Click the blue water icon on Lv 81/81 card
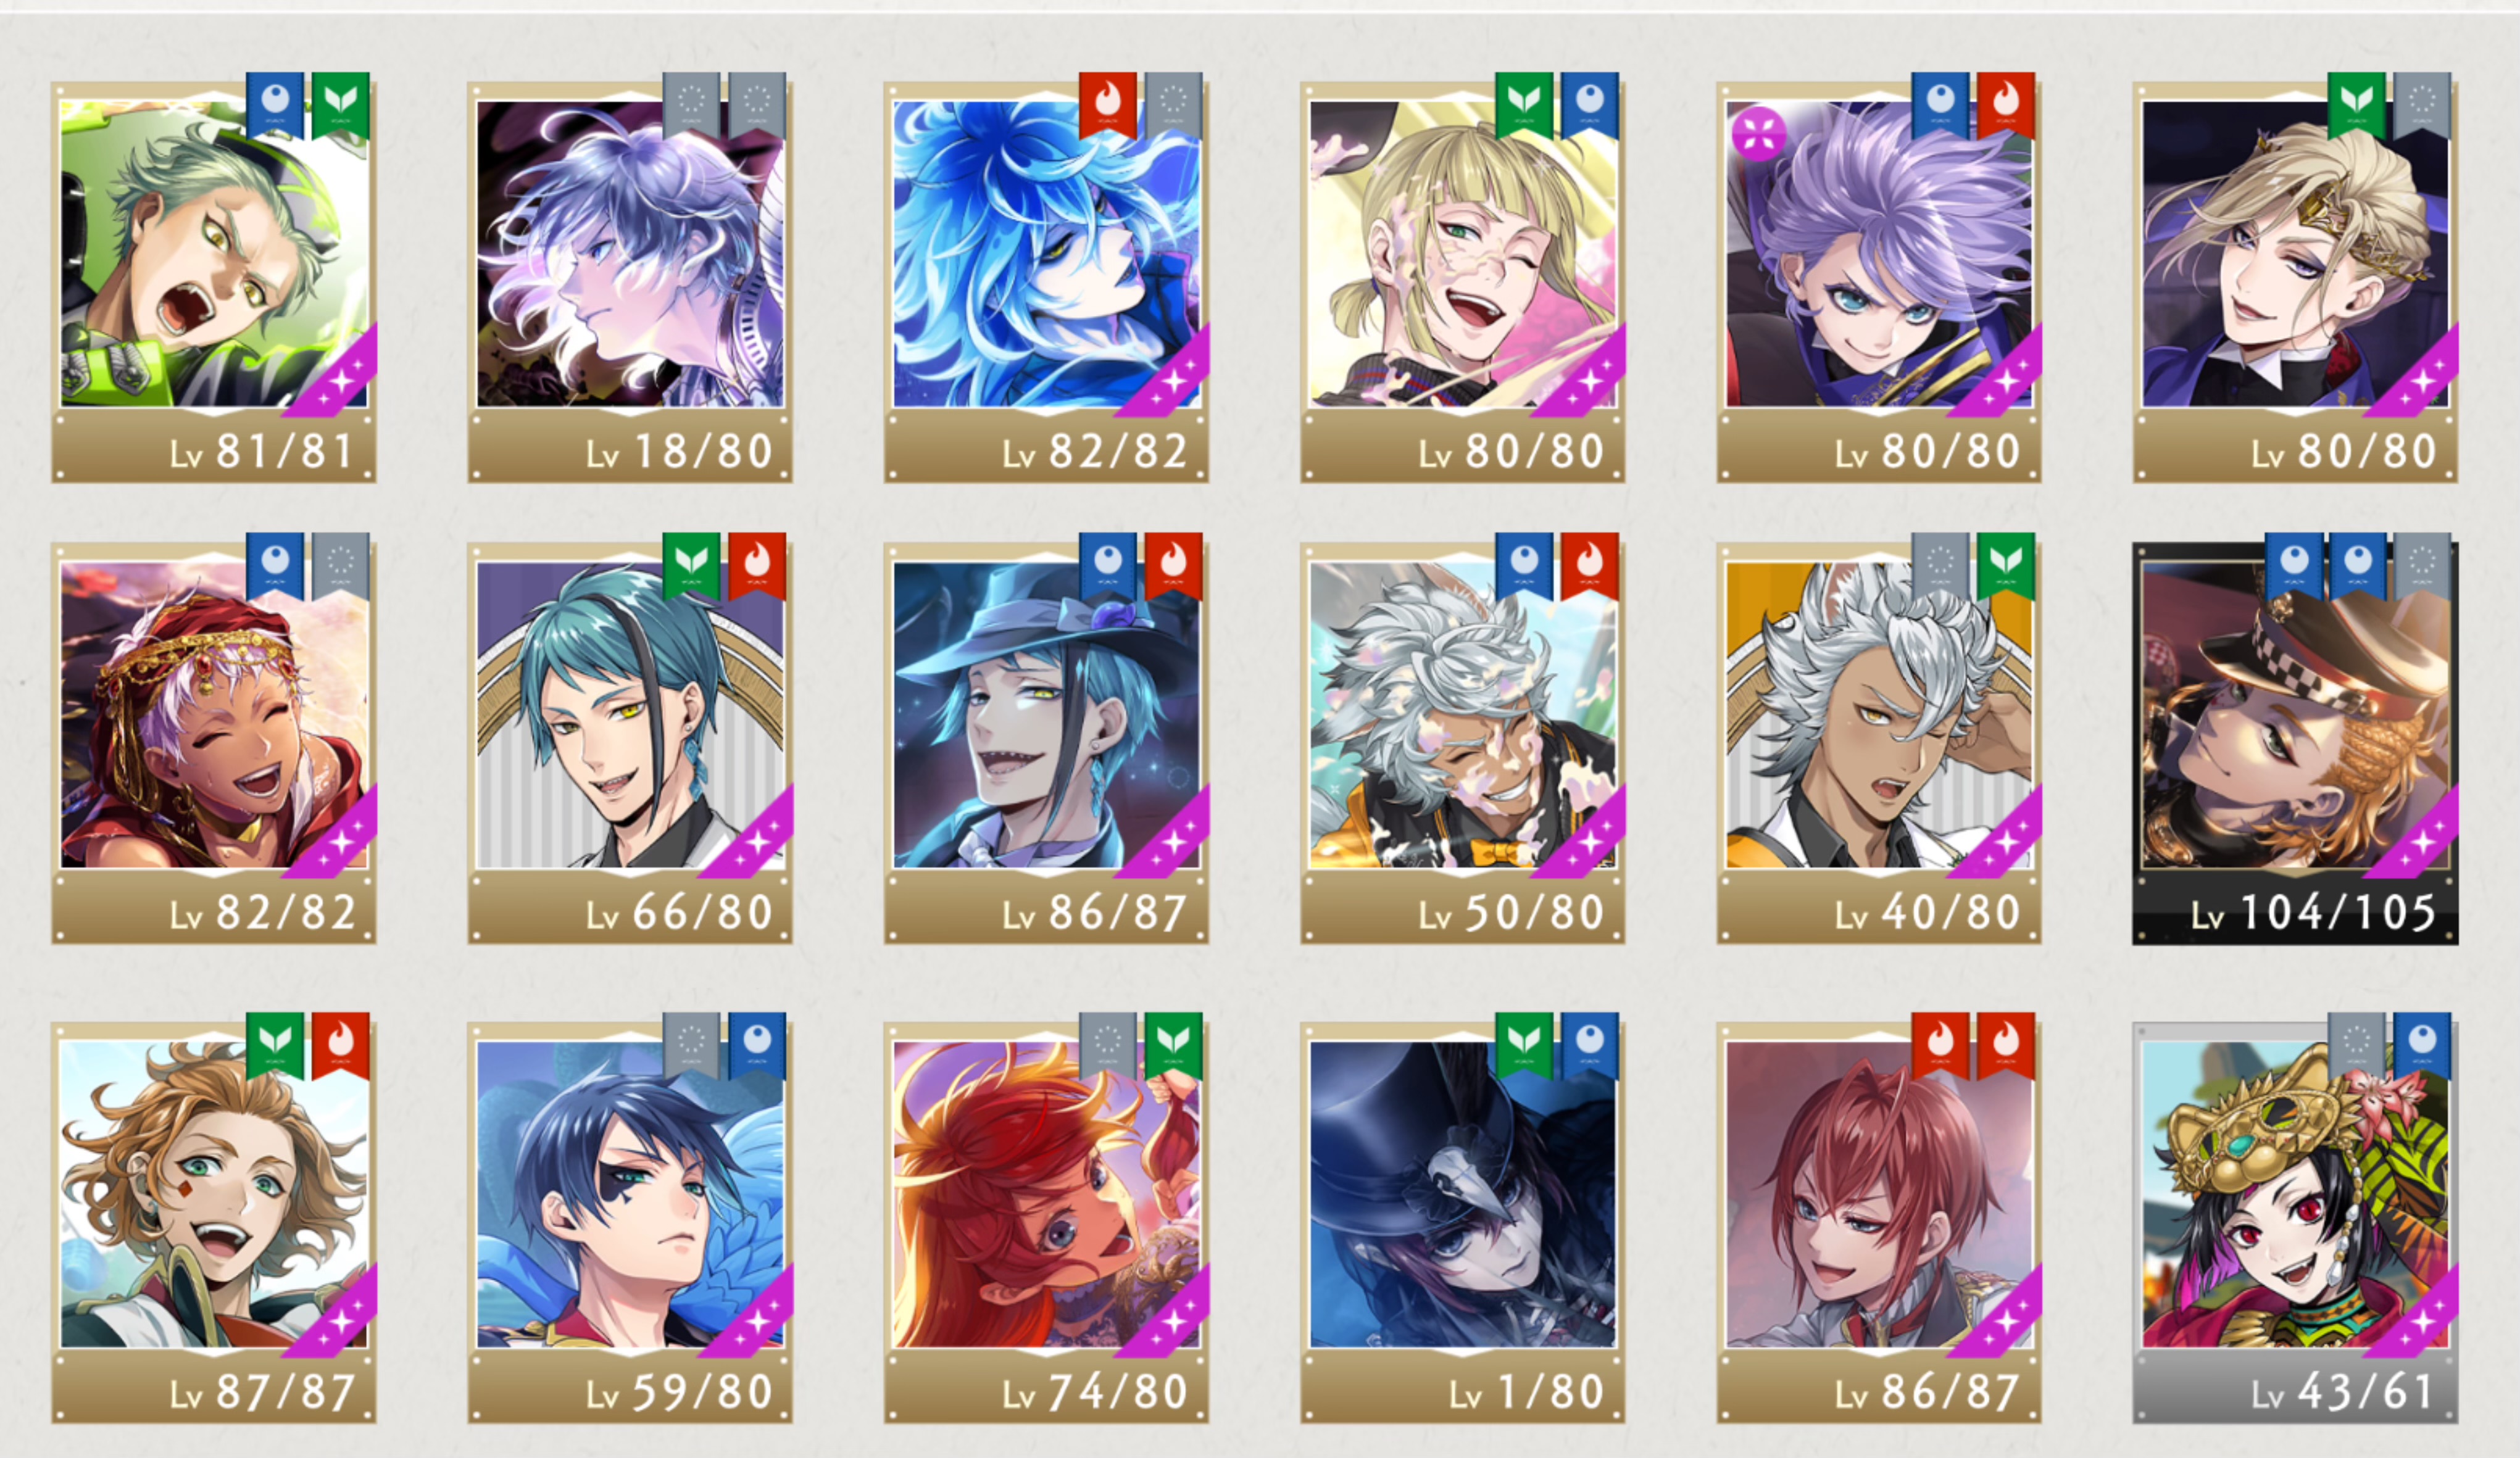The image size is (2520, 1458). (275, 103)
